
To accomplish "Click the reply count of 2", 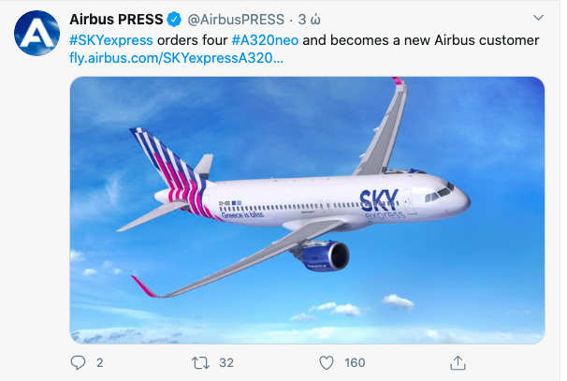I will click(99, 362).
